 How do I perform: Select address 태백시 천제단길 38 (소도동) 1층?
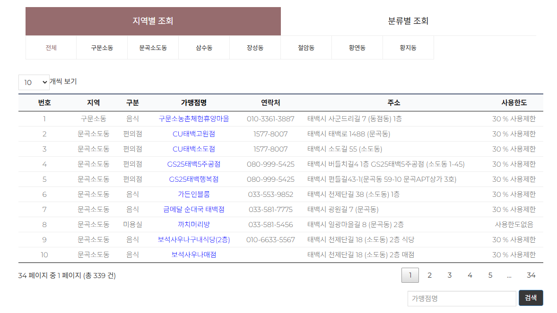point(354,195)
